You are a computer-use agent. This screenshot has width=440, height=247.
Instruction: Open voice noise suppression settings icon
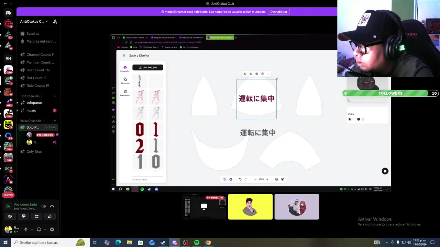pos(44,206)
